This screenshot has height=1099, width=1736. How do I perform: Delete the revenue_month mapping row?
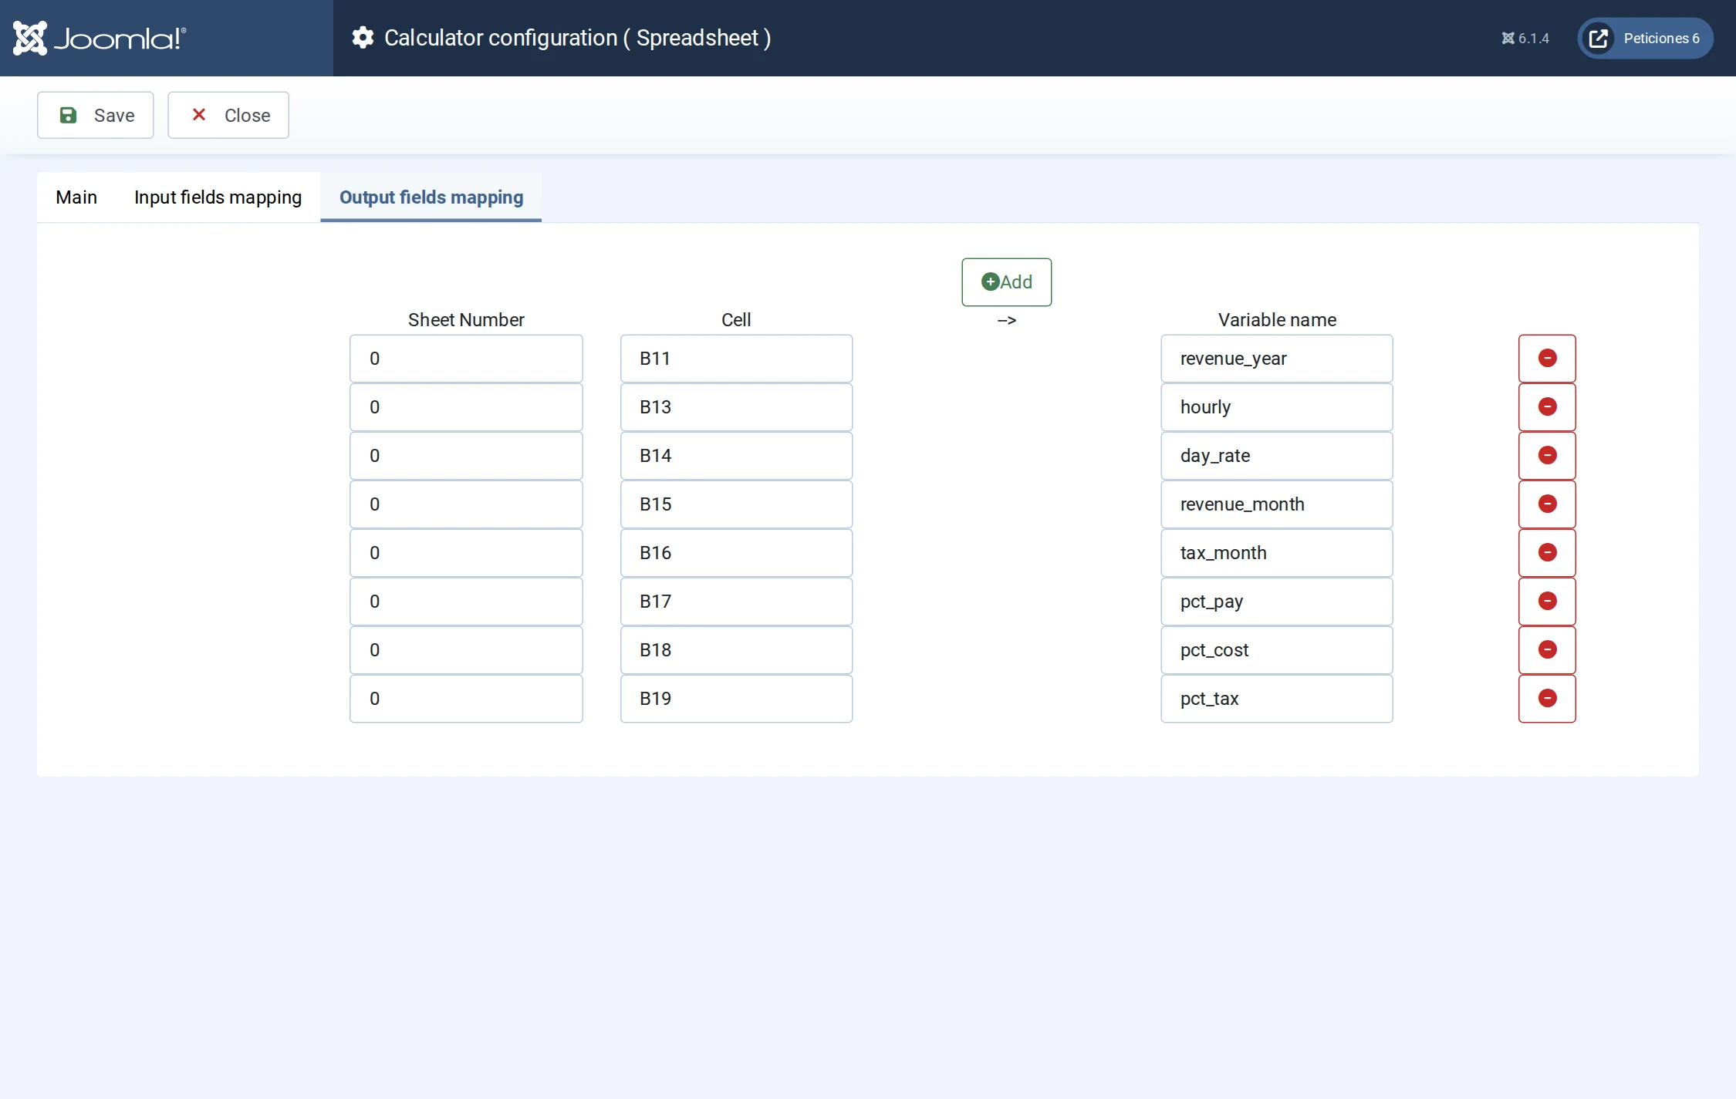pyautogui.click(x=1547, y=504)
